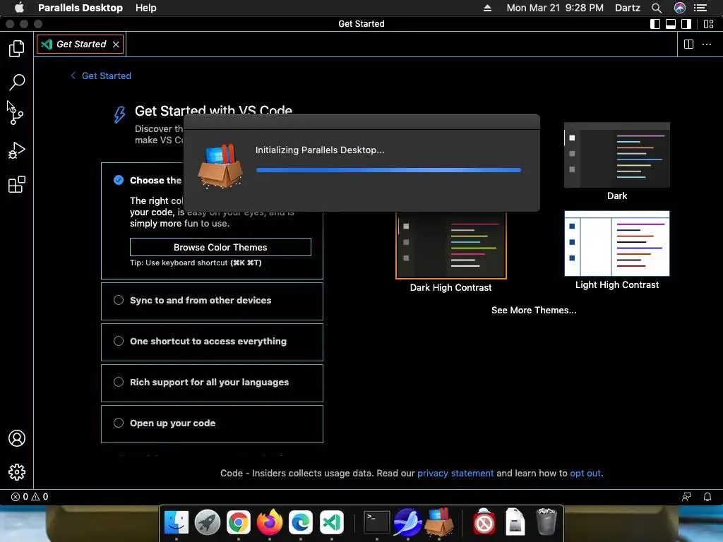Open the privacy statement link
The width and height of the screenshot is (723, 542).
coord(455,474)
